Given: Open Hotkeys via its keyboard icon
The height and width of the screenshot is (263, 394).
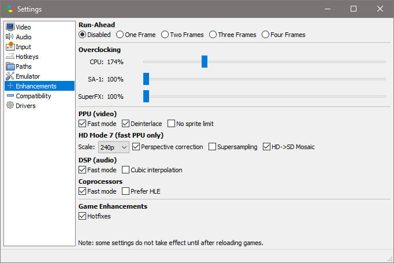Looking at the screenshot, I should coord(10,56).
